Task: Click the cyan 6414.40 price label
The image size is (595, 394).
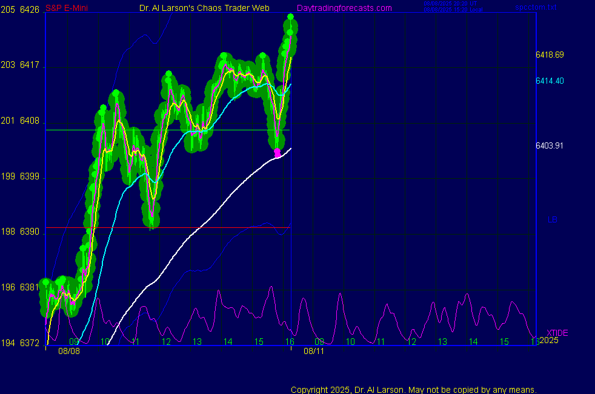Action: (550, 81)
